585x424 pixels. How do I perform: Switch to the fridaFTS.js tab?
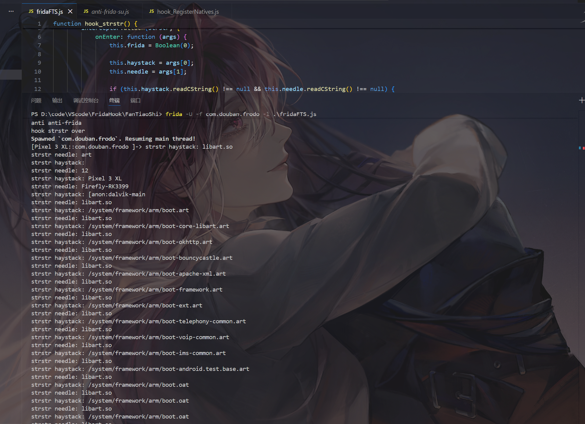coord(49,12)
